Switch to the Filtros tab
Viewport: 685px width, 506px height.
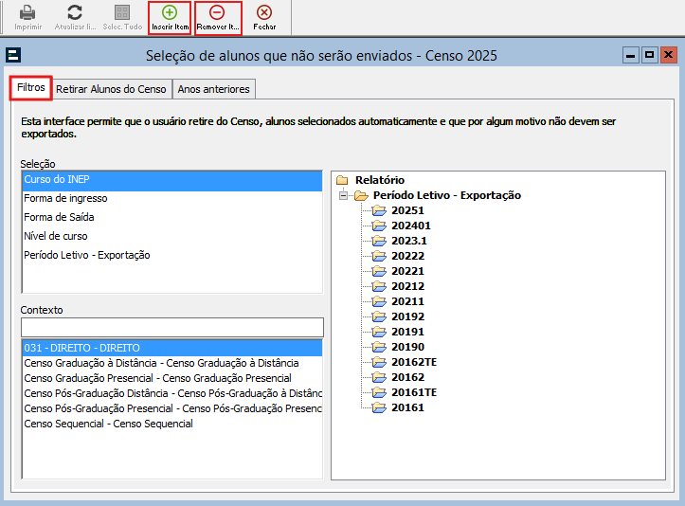tap(31, 88)
